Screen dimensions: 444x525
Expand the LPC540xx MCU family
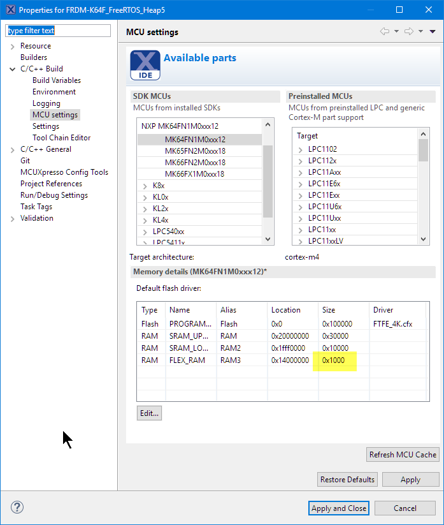145,232
